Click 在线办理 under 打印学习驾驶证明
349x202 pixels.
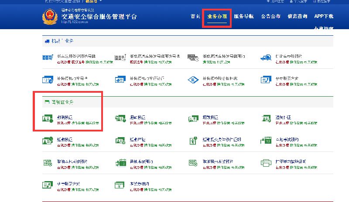(x=282, y=167)
